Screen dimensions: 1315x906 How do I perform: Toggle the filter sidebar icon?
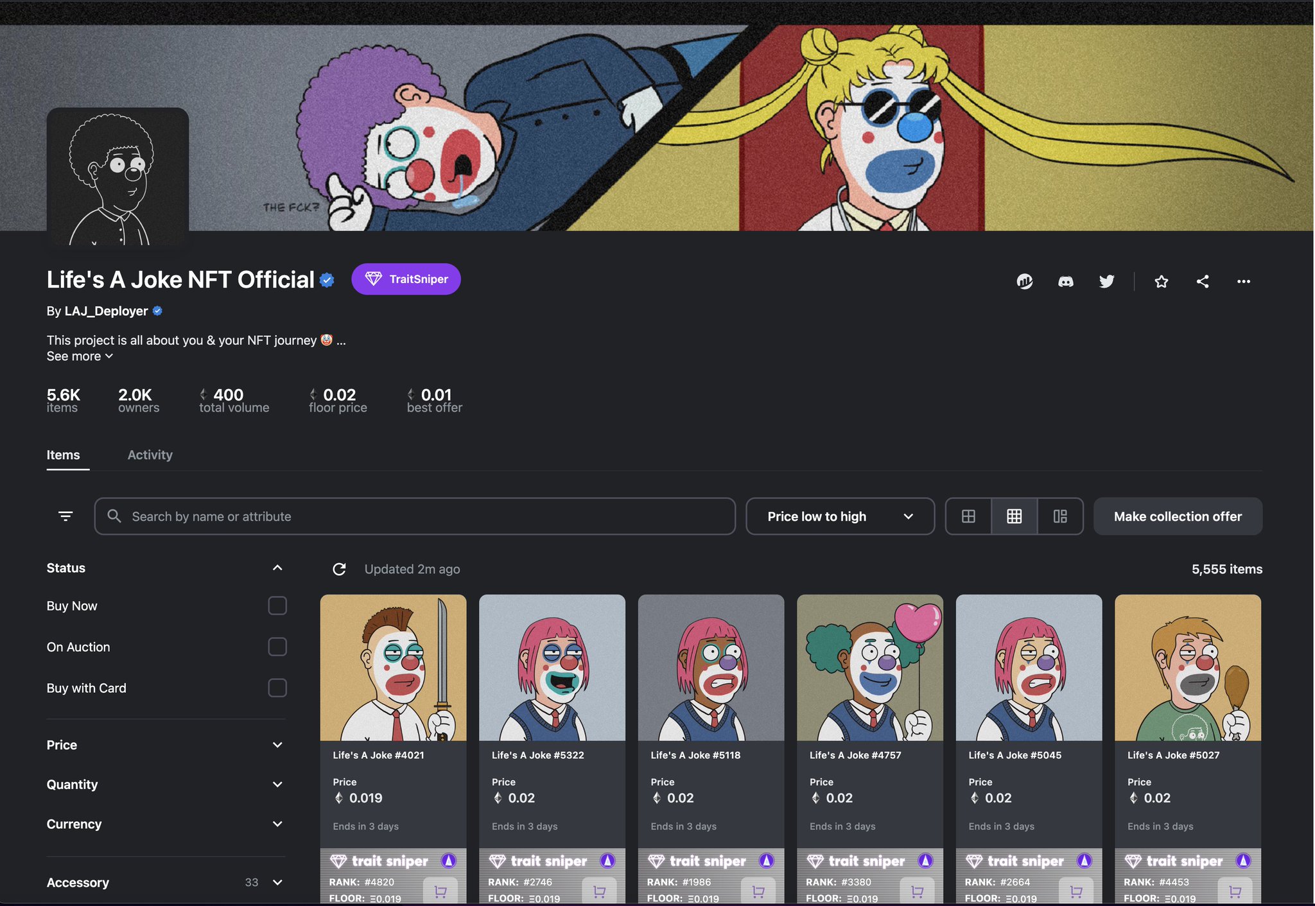65,516
